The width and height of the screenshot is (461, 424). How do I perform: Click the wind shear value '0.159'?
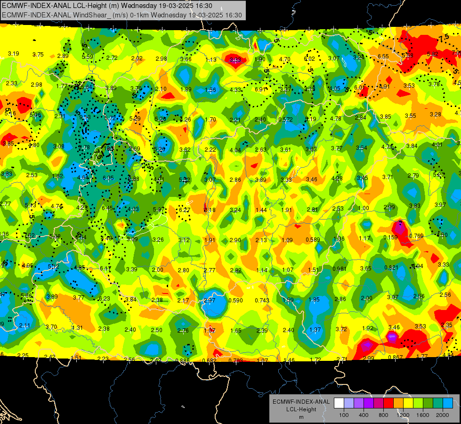(390, 237)
